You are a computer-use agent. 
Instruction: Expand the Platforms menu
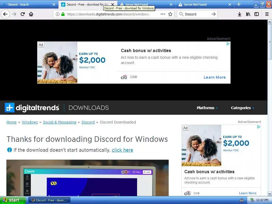(207, 108)
